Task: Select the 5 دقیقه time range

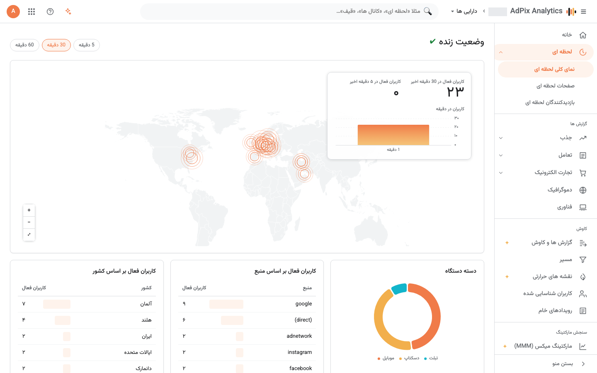Action: 87,45
